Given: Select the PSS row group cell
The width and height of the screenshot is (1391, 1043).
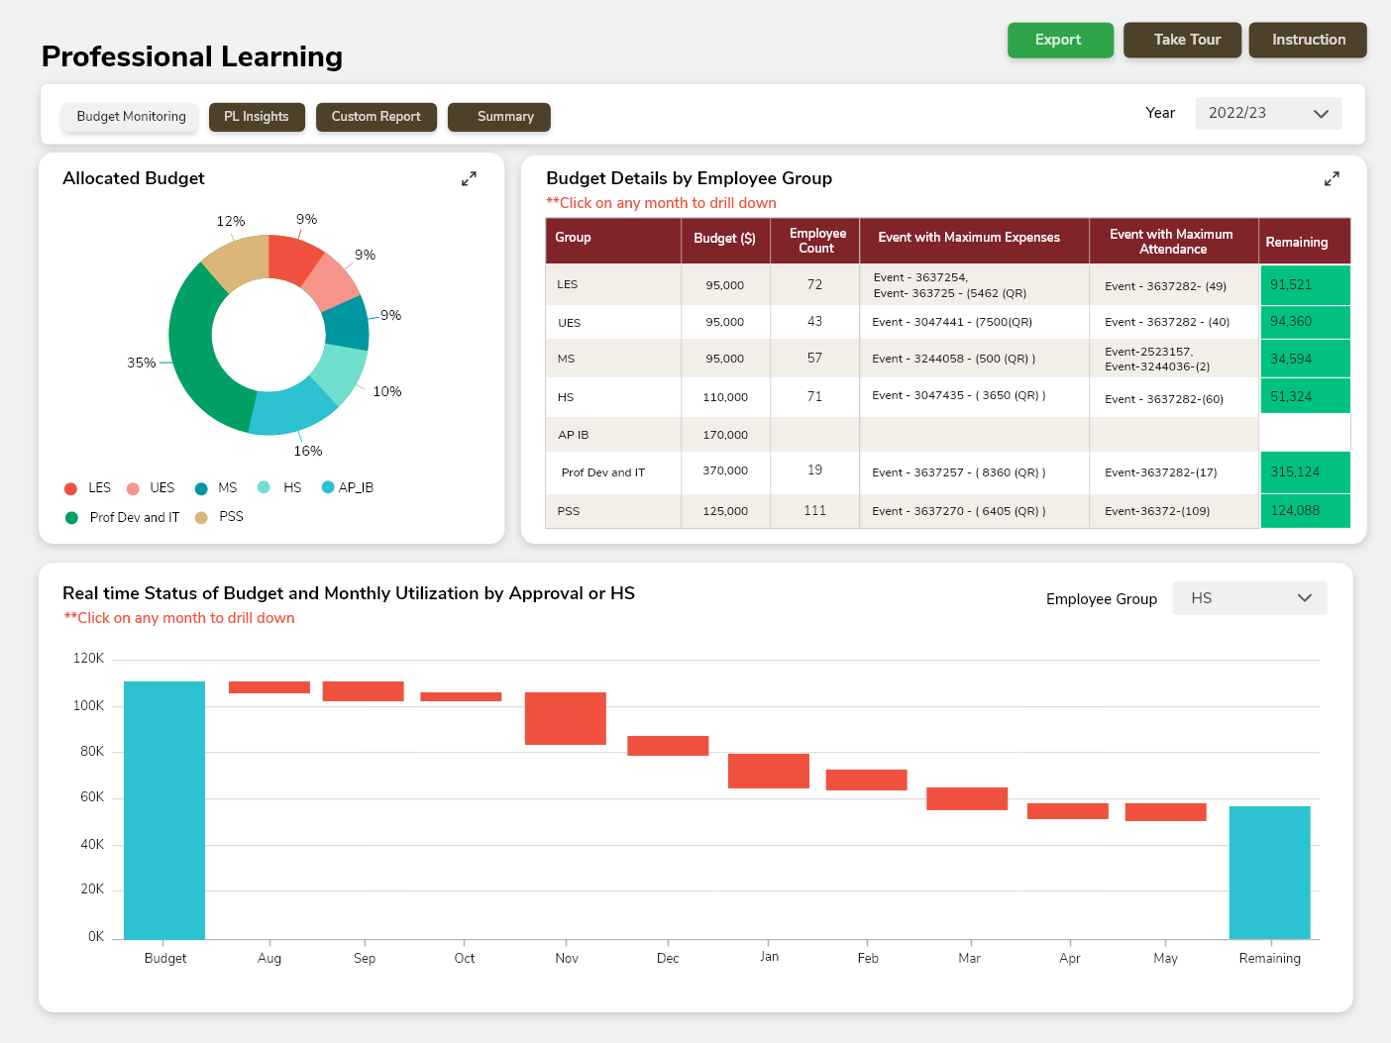Looking at the screenshot, I should tap(613, 511).
